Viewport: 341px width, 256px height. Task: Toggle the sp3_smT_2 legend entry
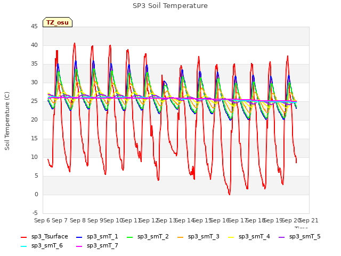(x=148, y=237)
